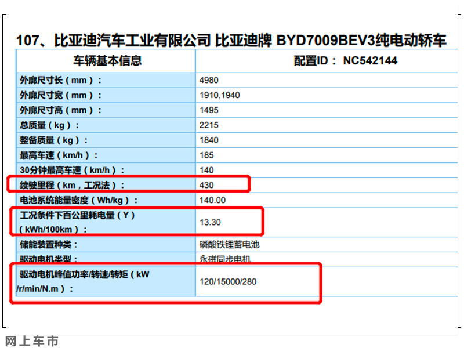Click the motor value 120/15000/280
Image resolution: width=464 pixels, height=348 pixels.
(228, 281)
